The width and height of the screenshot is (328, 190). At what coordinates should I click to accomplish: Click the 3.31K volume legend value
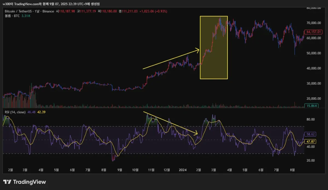point(26,16)
